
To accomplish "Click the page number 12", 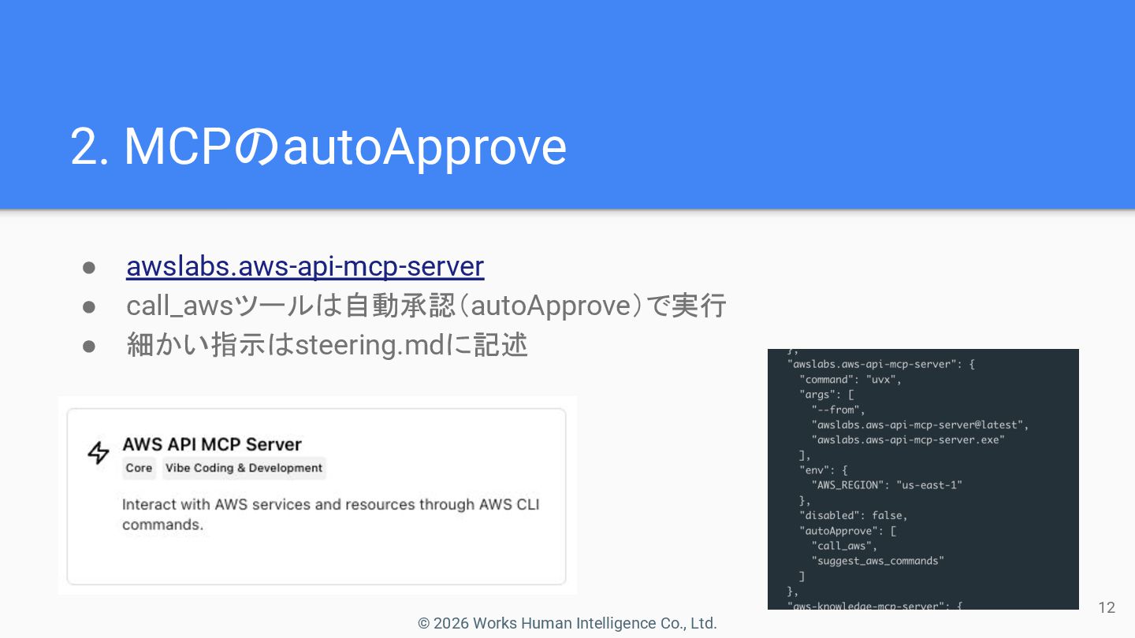I will (x=1107, y=607).
